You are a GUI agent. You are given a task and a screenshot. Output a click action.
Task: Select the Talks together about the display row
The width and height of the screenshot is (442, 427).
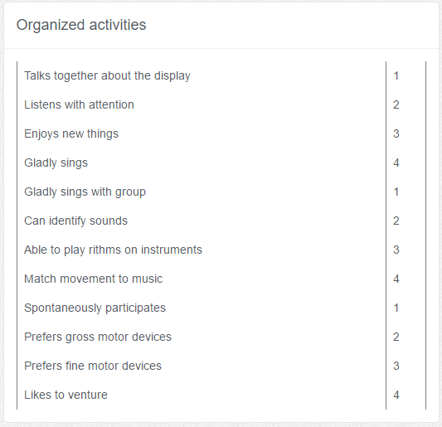[221, 75]
